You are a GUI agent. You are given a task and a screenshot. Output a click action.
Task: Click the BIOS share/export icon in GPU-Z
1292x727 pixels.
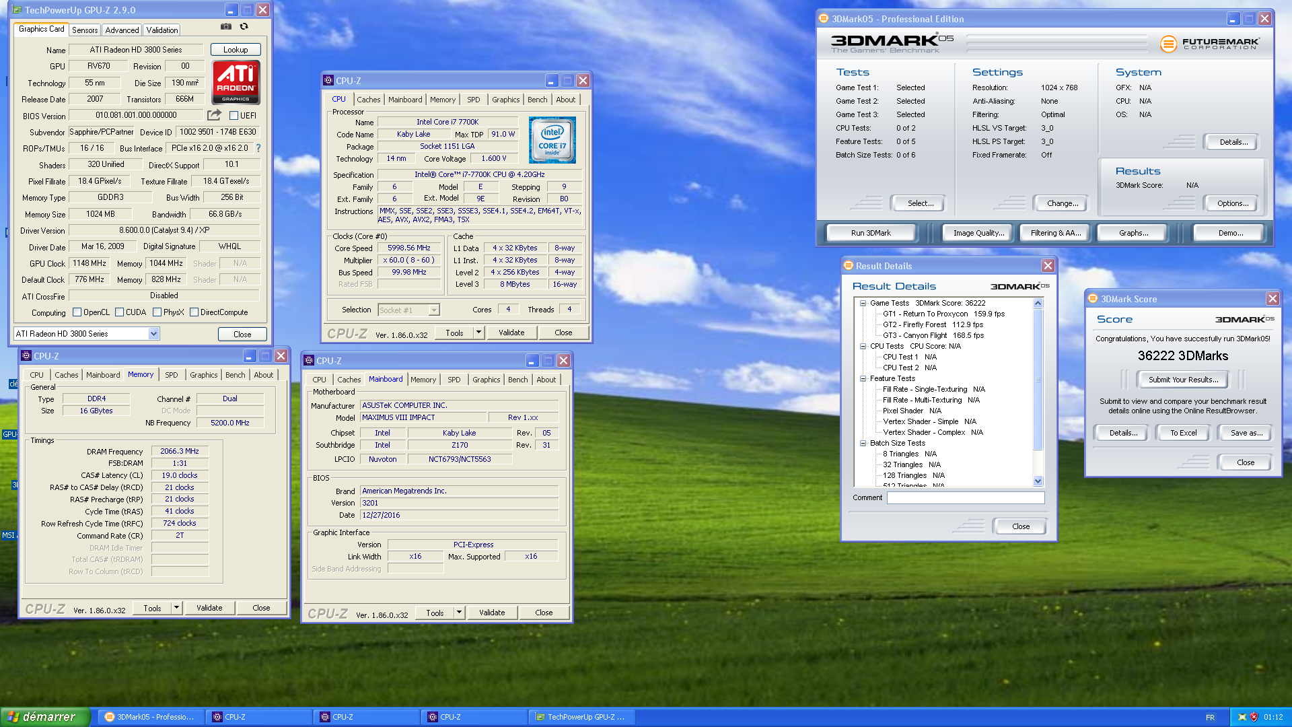[x=214, y=115]
